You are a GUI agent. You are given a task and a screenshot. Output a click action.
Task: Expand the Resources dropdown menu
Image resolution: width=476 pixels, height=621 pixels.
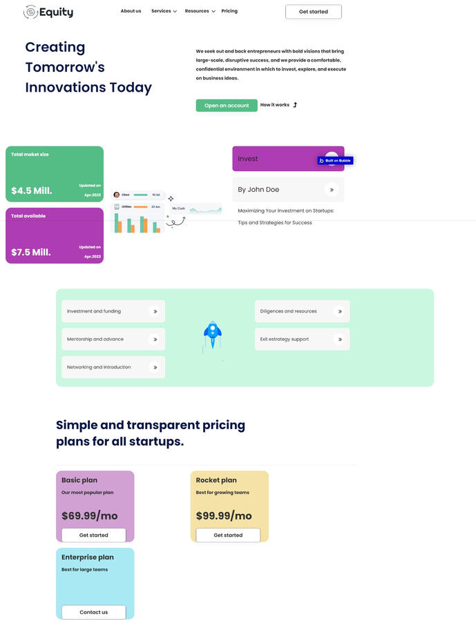tap(200, 11)
